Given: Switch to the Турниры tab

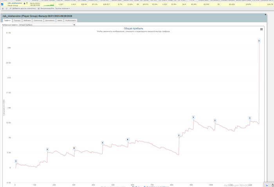Looking at the screenshot, I should (x=17, y=20).
